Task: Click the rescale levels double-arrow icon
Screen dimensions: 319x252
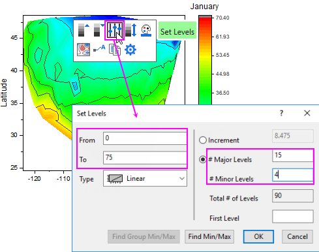Action: coord(131,30)
